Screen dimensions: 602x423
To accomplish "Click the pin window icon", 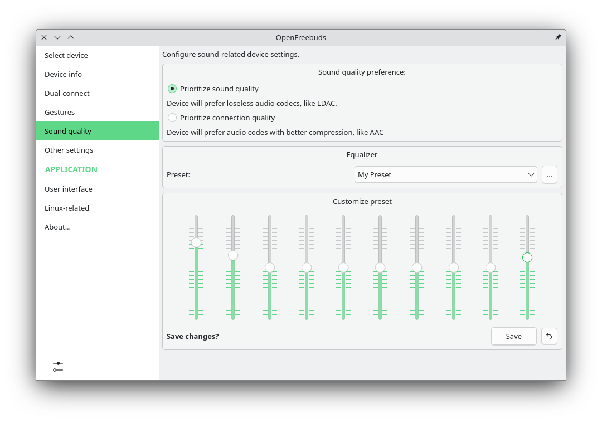I will [x=557, y=37].
